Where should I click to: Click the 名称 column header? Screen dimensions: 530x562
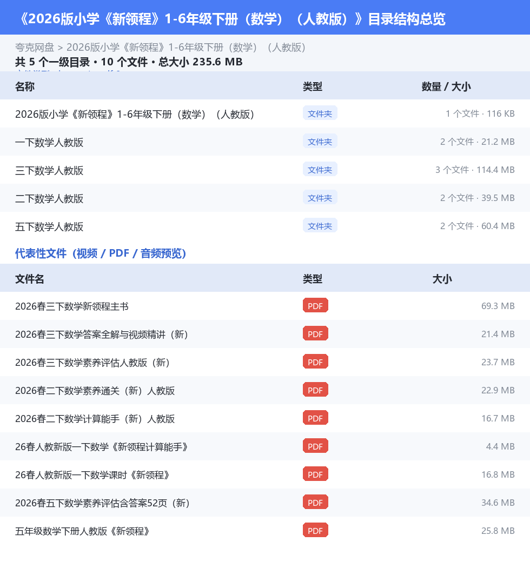point(25,86)
